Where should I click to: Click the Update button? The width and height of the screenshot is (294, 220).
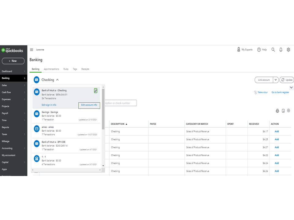coord(287,80)
